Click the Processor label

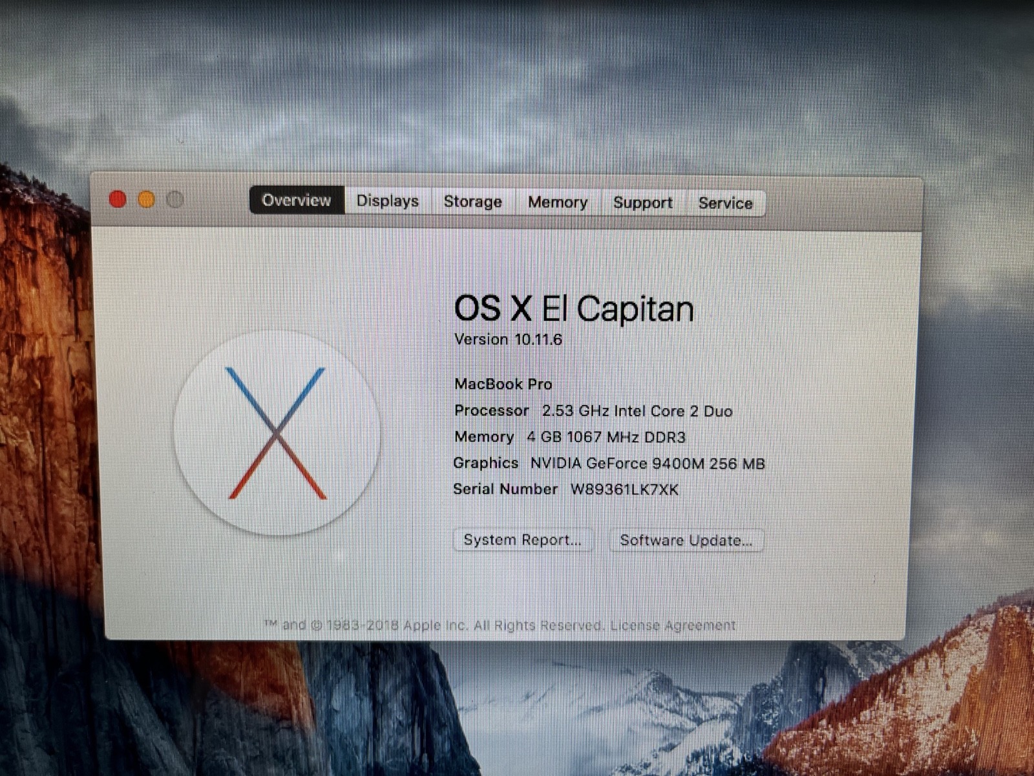[x=492, y=411]
